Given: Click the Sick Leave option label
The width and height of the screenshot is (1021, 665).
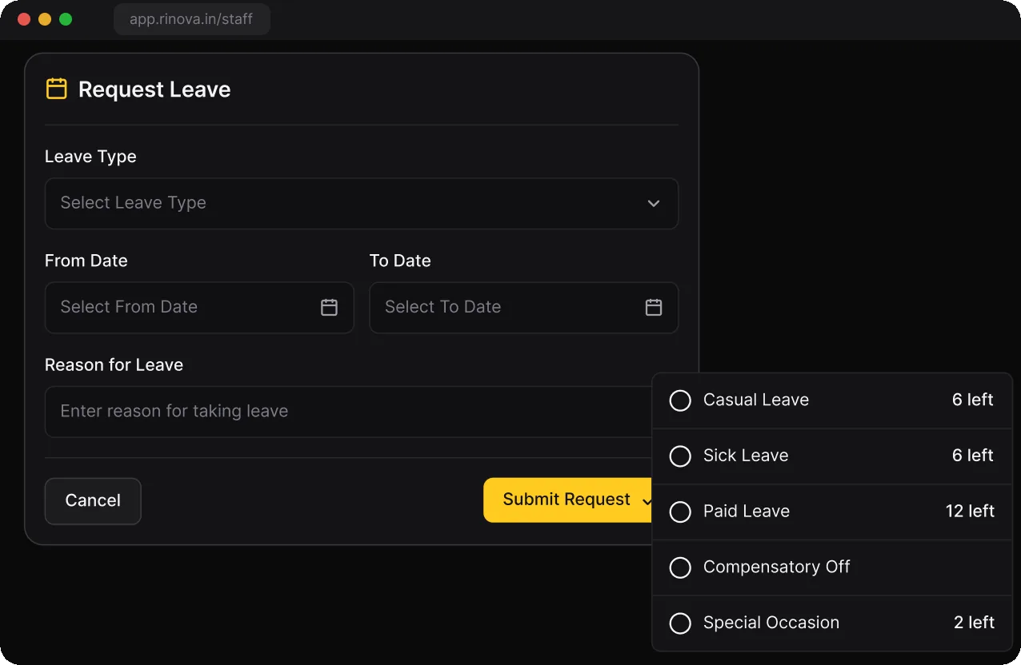Looking at the screenshot, I should 746,456.
